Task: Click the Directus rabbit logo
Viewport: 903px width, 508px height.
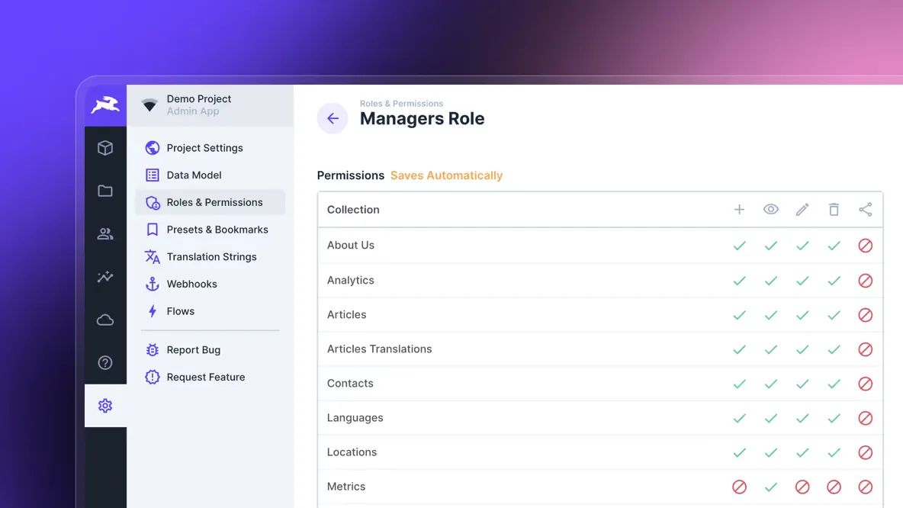Action: 105,105
